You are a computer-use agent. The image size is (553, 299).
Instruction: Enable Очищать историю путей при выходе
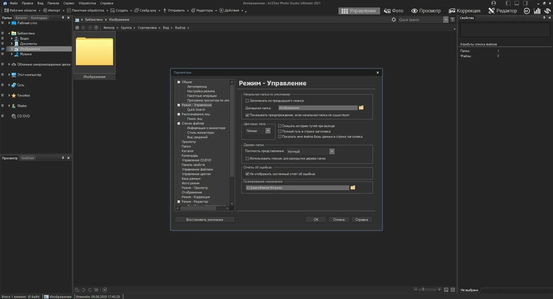280,126
